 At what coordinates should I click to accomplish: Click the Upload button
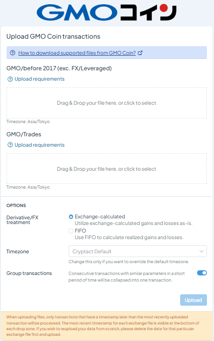[193, 300]
